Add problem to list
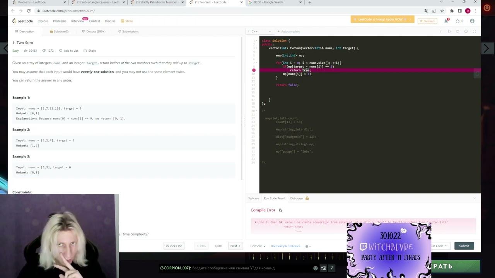Screen dimensions: 495x278 coord(68,51)
